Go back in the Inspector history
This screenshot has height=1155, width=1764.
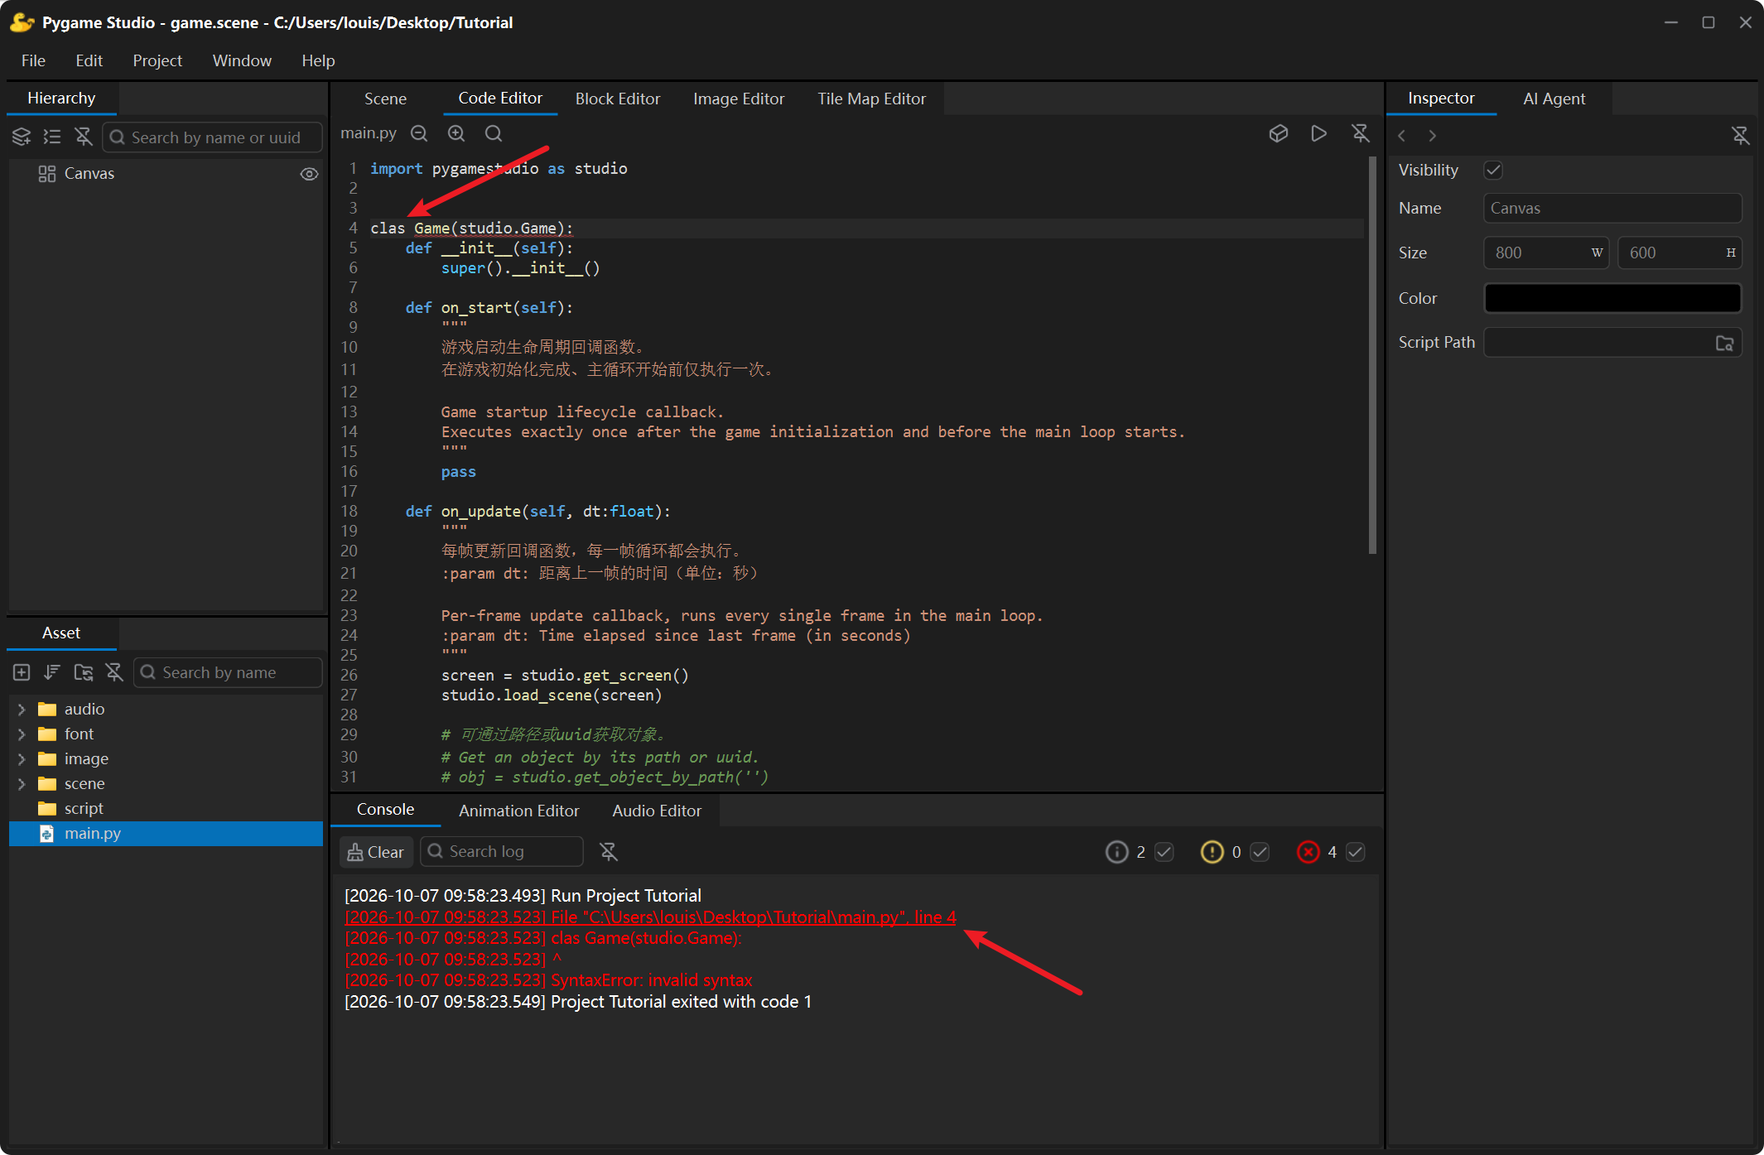click(1402, 136)
